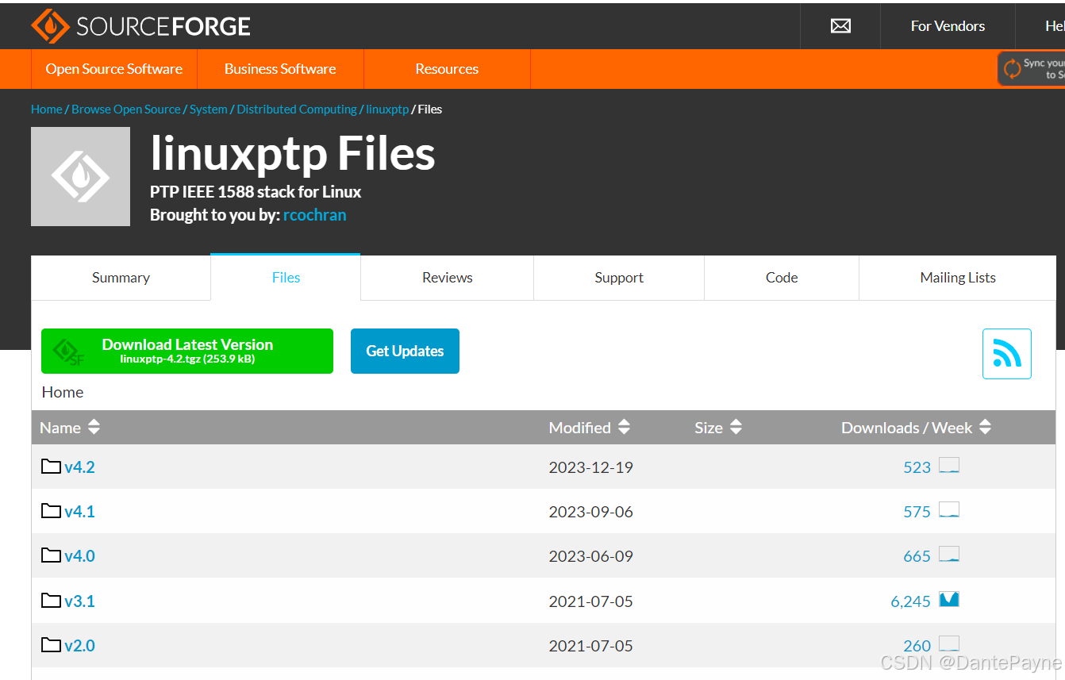Click the 6,245 downloads count for v3.1
Screen dimensions: 1065x680
tap(910, 601)
